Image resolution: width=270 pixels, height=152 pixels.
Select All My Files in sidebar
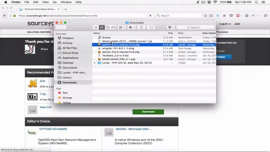pyautogui.click(x=70, y=48)
